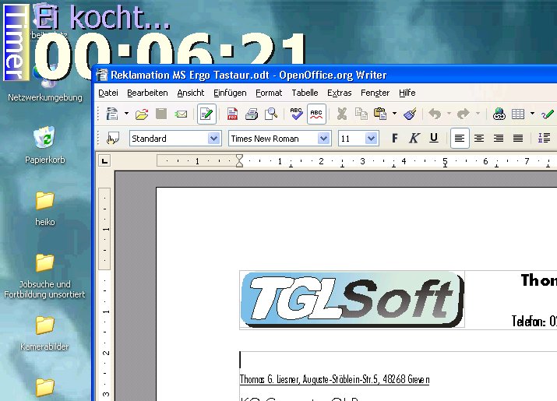The height and width of the screenshot is (401, 557).
Task: Select Centered alignment button
Action: pyautogui.click(x=479, y=138)
